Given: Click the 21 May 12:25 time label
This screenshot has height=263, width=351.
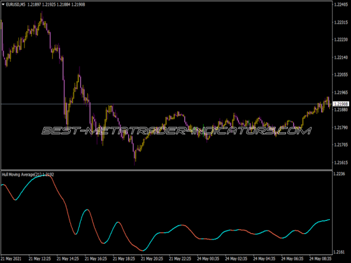Looking at the screenshot, I should [x=42, y=258].
